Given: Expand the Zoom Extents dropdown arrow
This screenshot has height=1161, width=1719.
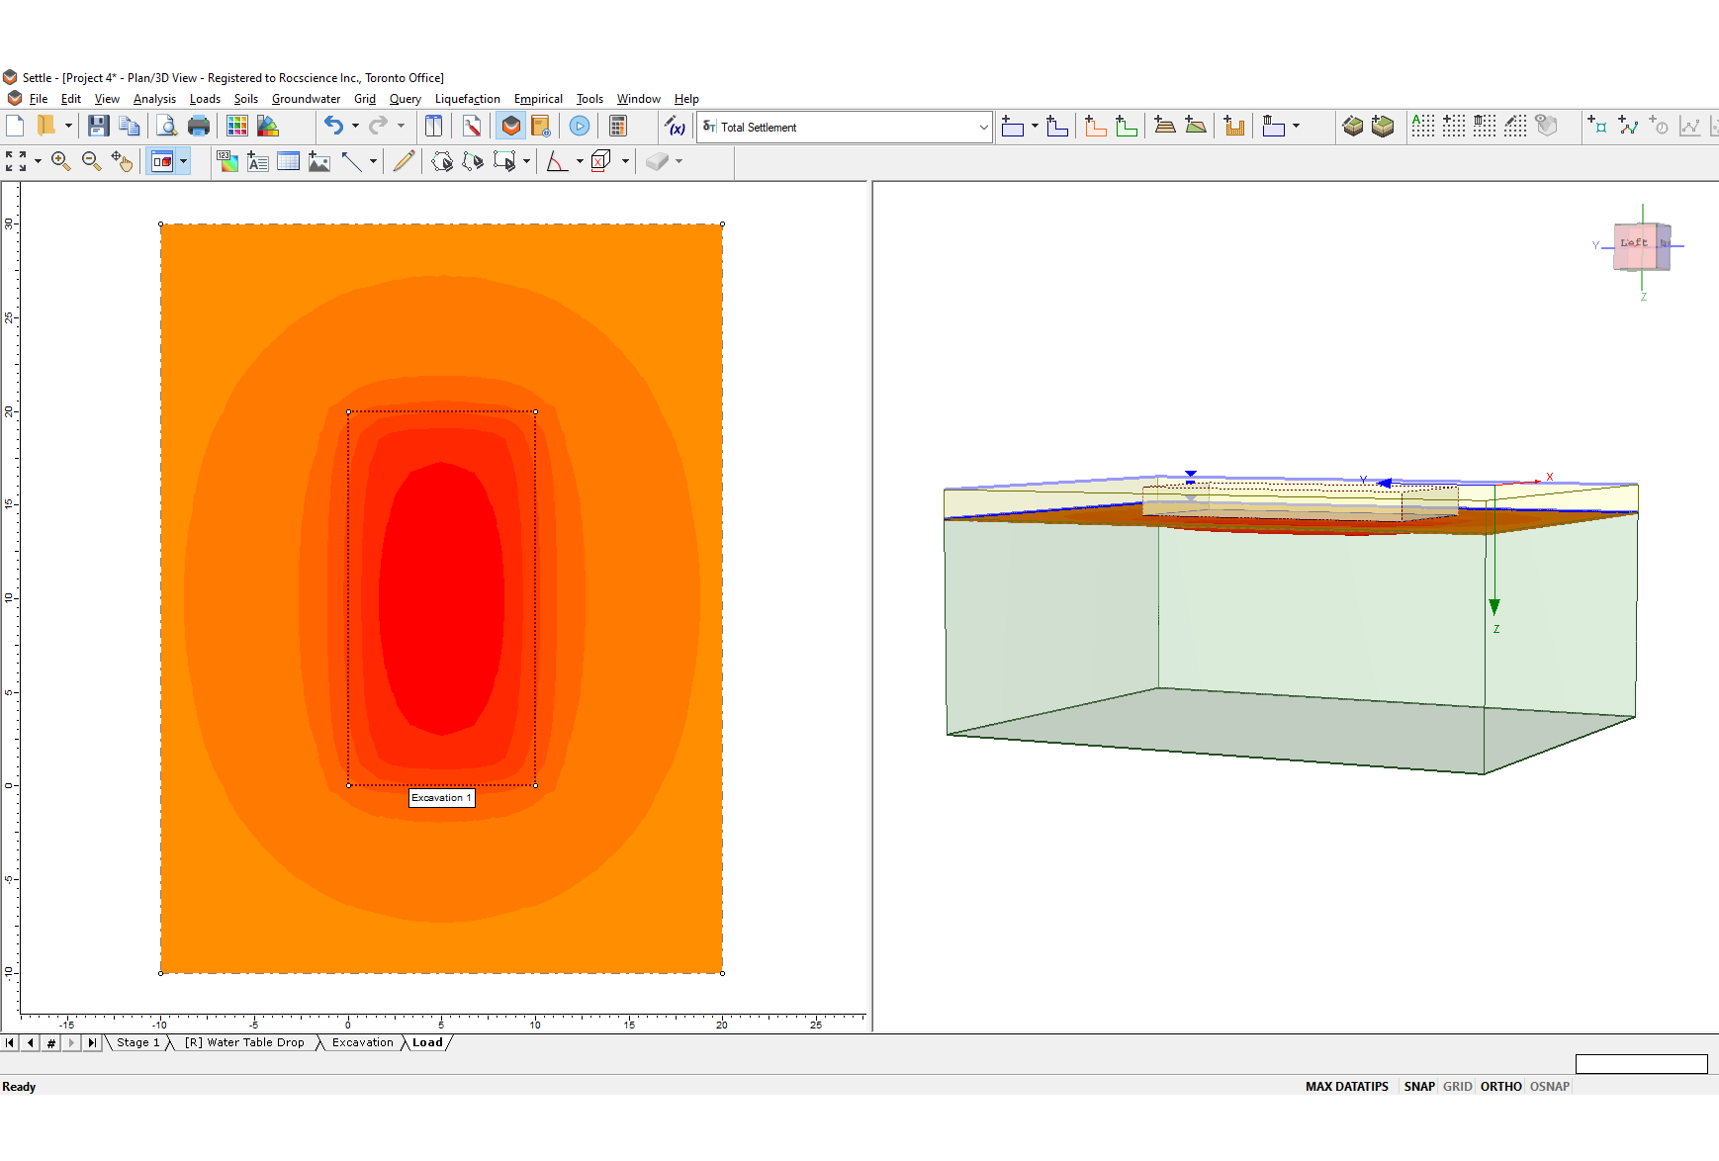Looking at the screenshot, I should pyautogui.click(x=38, y=161).
